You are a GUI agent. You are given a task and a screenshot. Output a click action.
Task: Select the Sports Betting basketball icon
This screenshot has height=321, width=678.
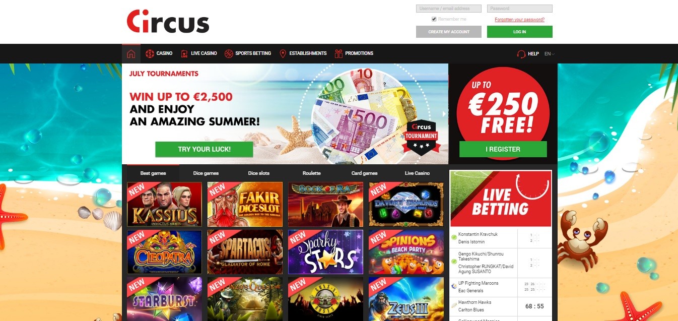point(229,53)
